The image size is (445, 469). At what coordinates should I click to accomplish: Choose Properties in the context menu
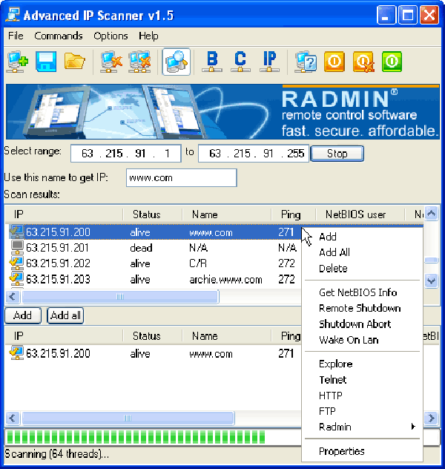tap(362, 451)
